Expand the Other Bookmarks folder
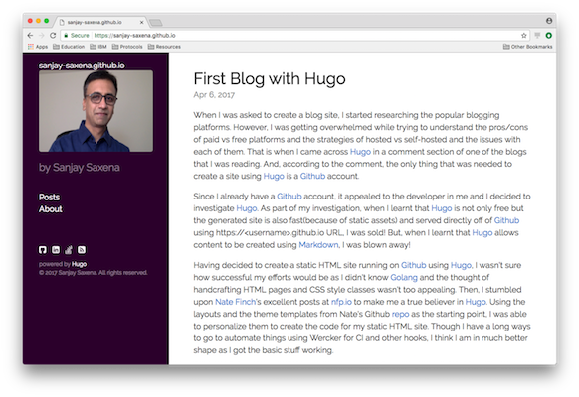 coord(527,47)
